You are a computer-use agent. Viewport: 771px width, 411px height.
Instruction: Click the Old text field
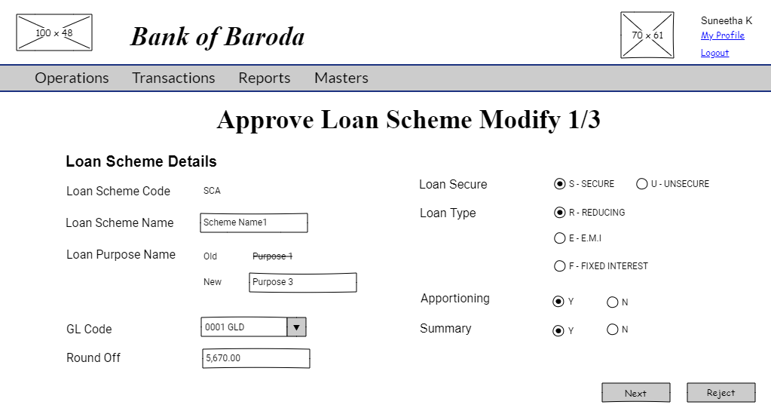click(221, 256)
